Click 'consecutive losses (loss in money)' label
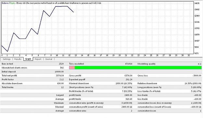203x118 pixels. 155,103
